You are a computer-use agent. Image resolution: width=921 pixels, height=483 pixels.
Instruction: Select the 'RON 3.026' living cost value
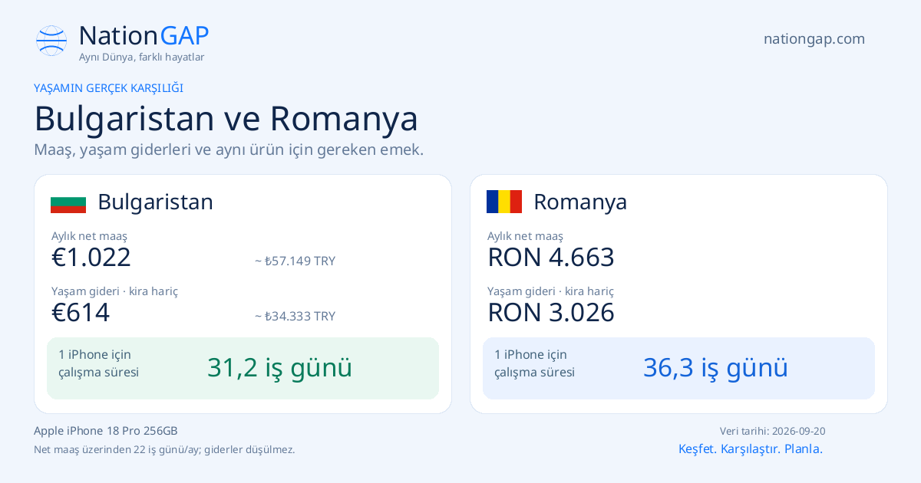pyautogui.click(x=551, y=313)
